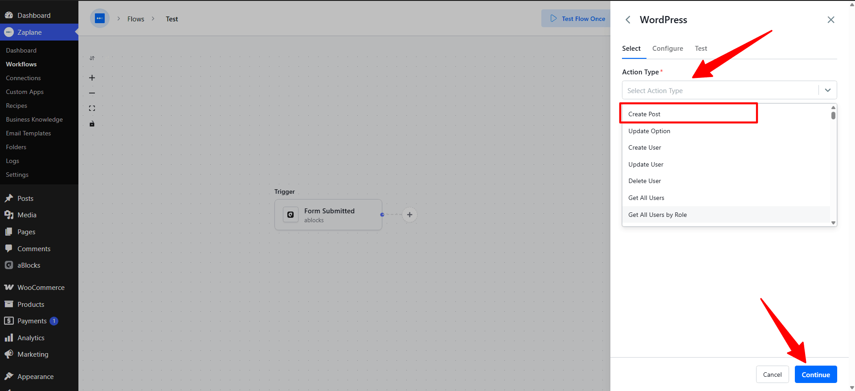Open Custom Apps page
The height and width of the screenshot is (391, 855).
[x=25, y=92]
